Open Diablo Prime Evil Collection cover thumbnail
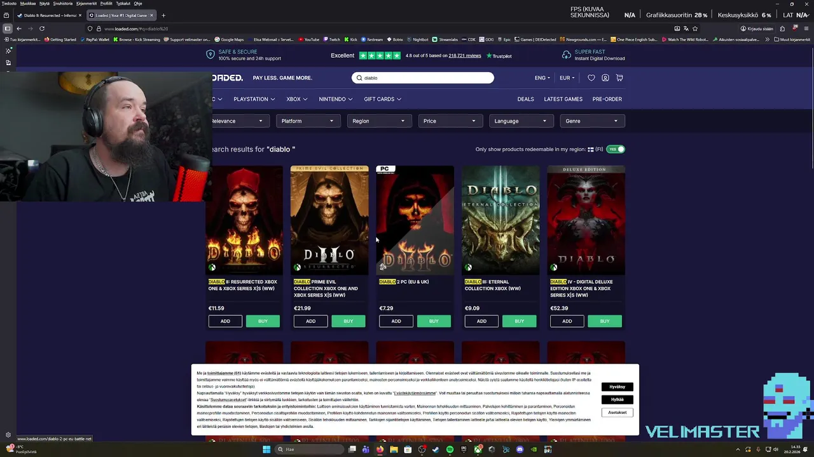This screenshot has width=814, height=457. click(329, 220)
